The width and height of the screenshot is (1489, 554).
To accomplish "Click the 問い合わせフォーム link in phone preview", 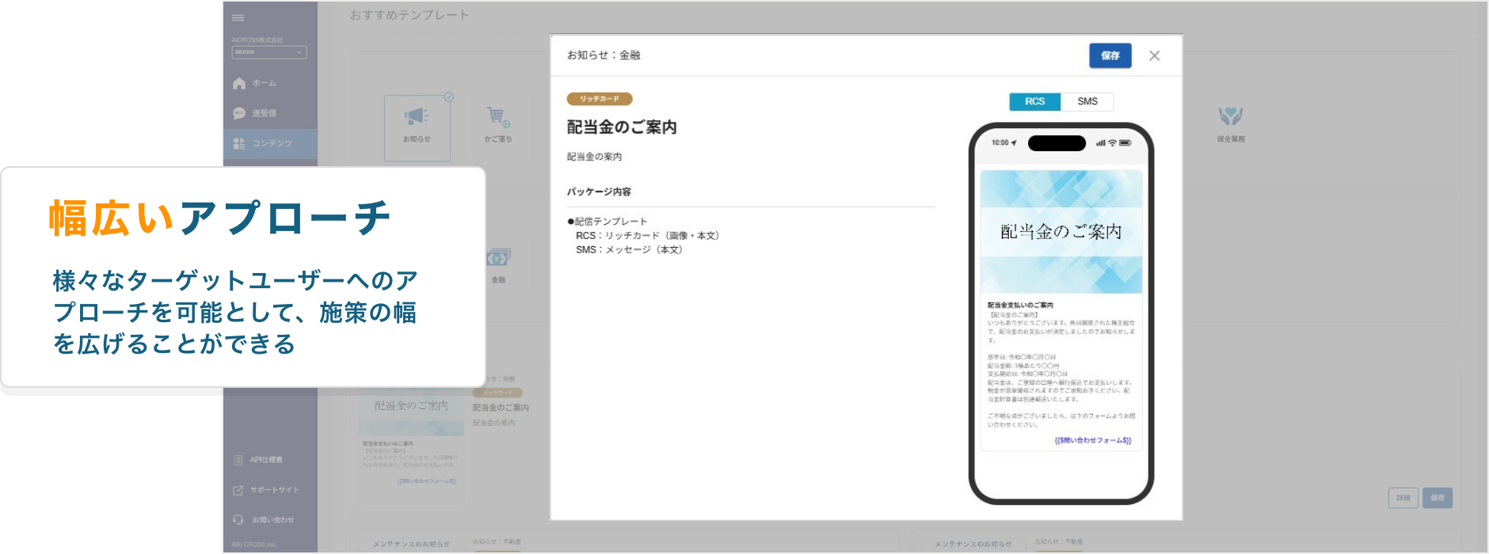I will (x=1093, y=441).
